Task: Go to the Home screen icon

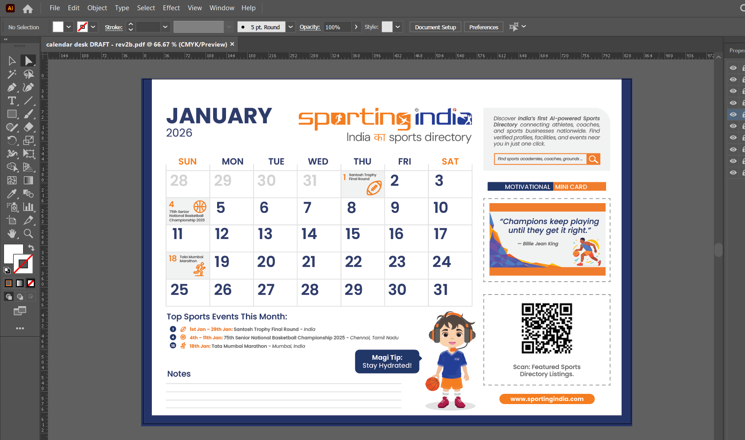Action: [x=28, y=8]
